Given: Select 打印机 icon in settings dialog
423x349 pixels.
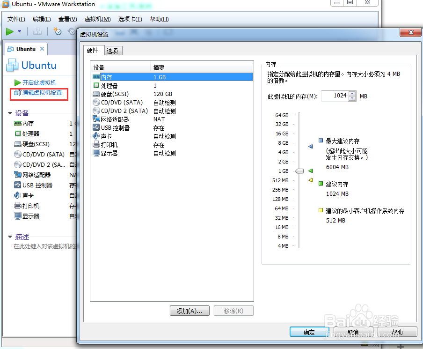Looking at the screenshot, I should coord(96,144).
